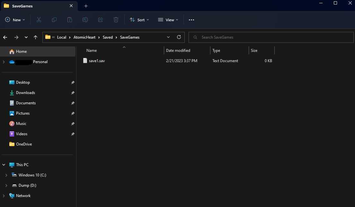
Task: Add a new tab with plus
Action: coord(86,6)
